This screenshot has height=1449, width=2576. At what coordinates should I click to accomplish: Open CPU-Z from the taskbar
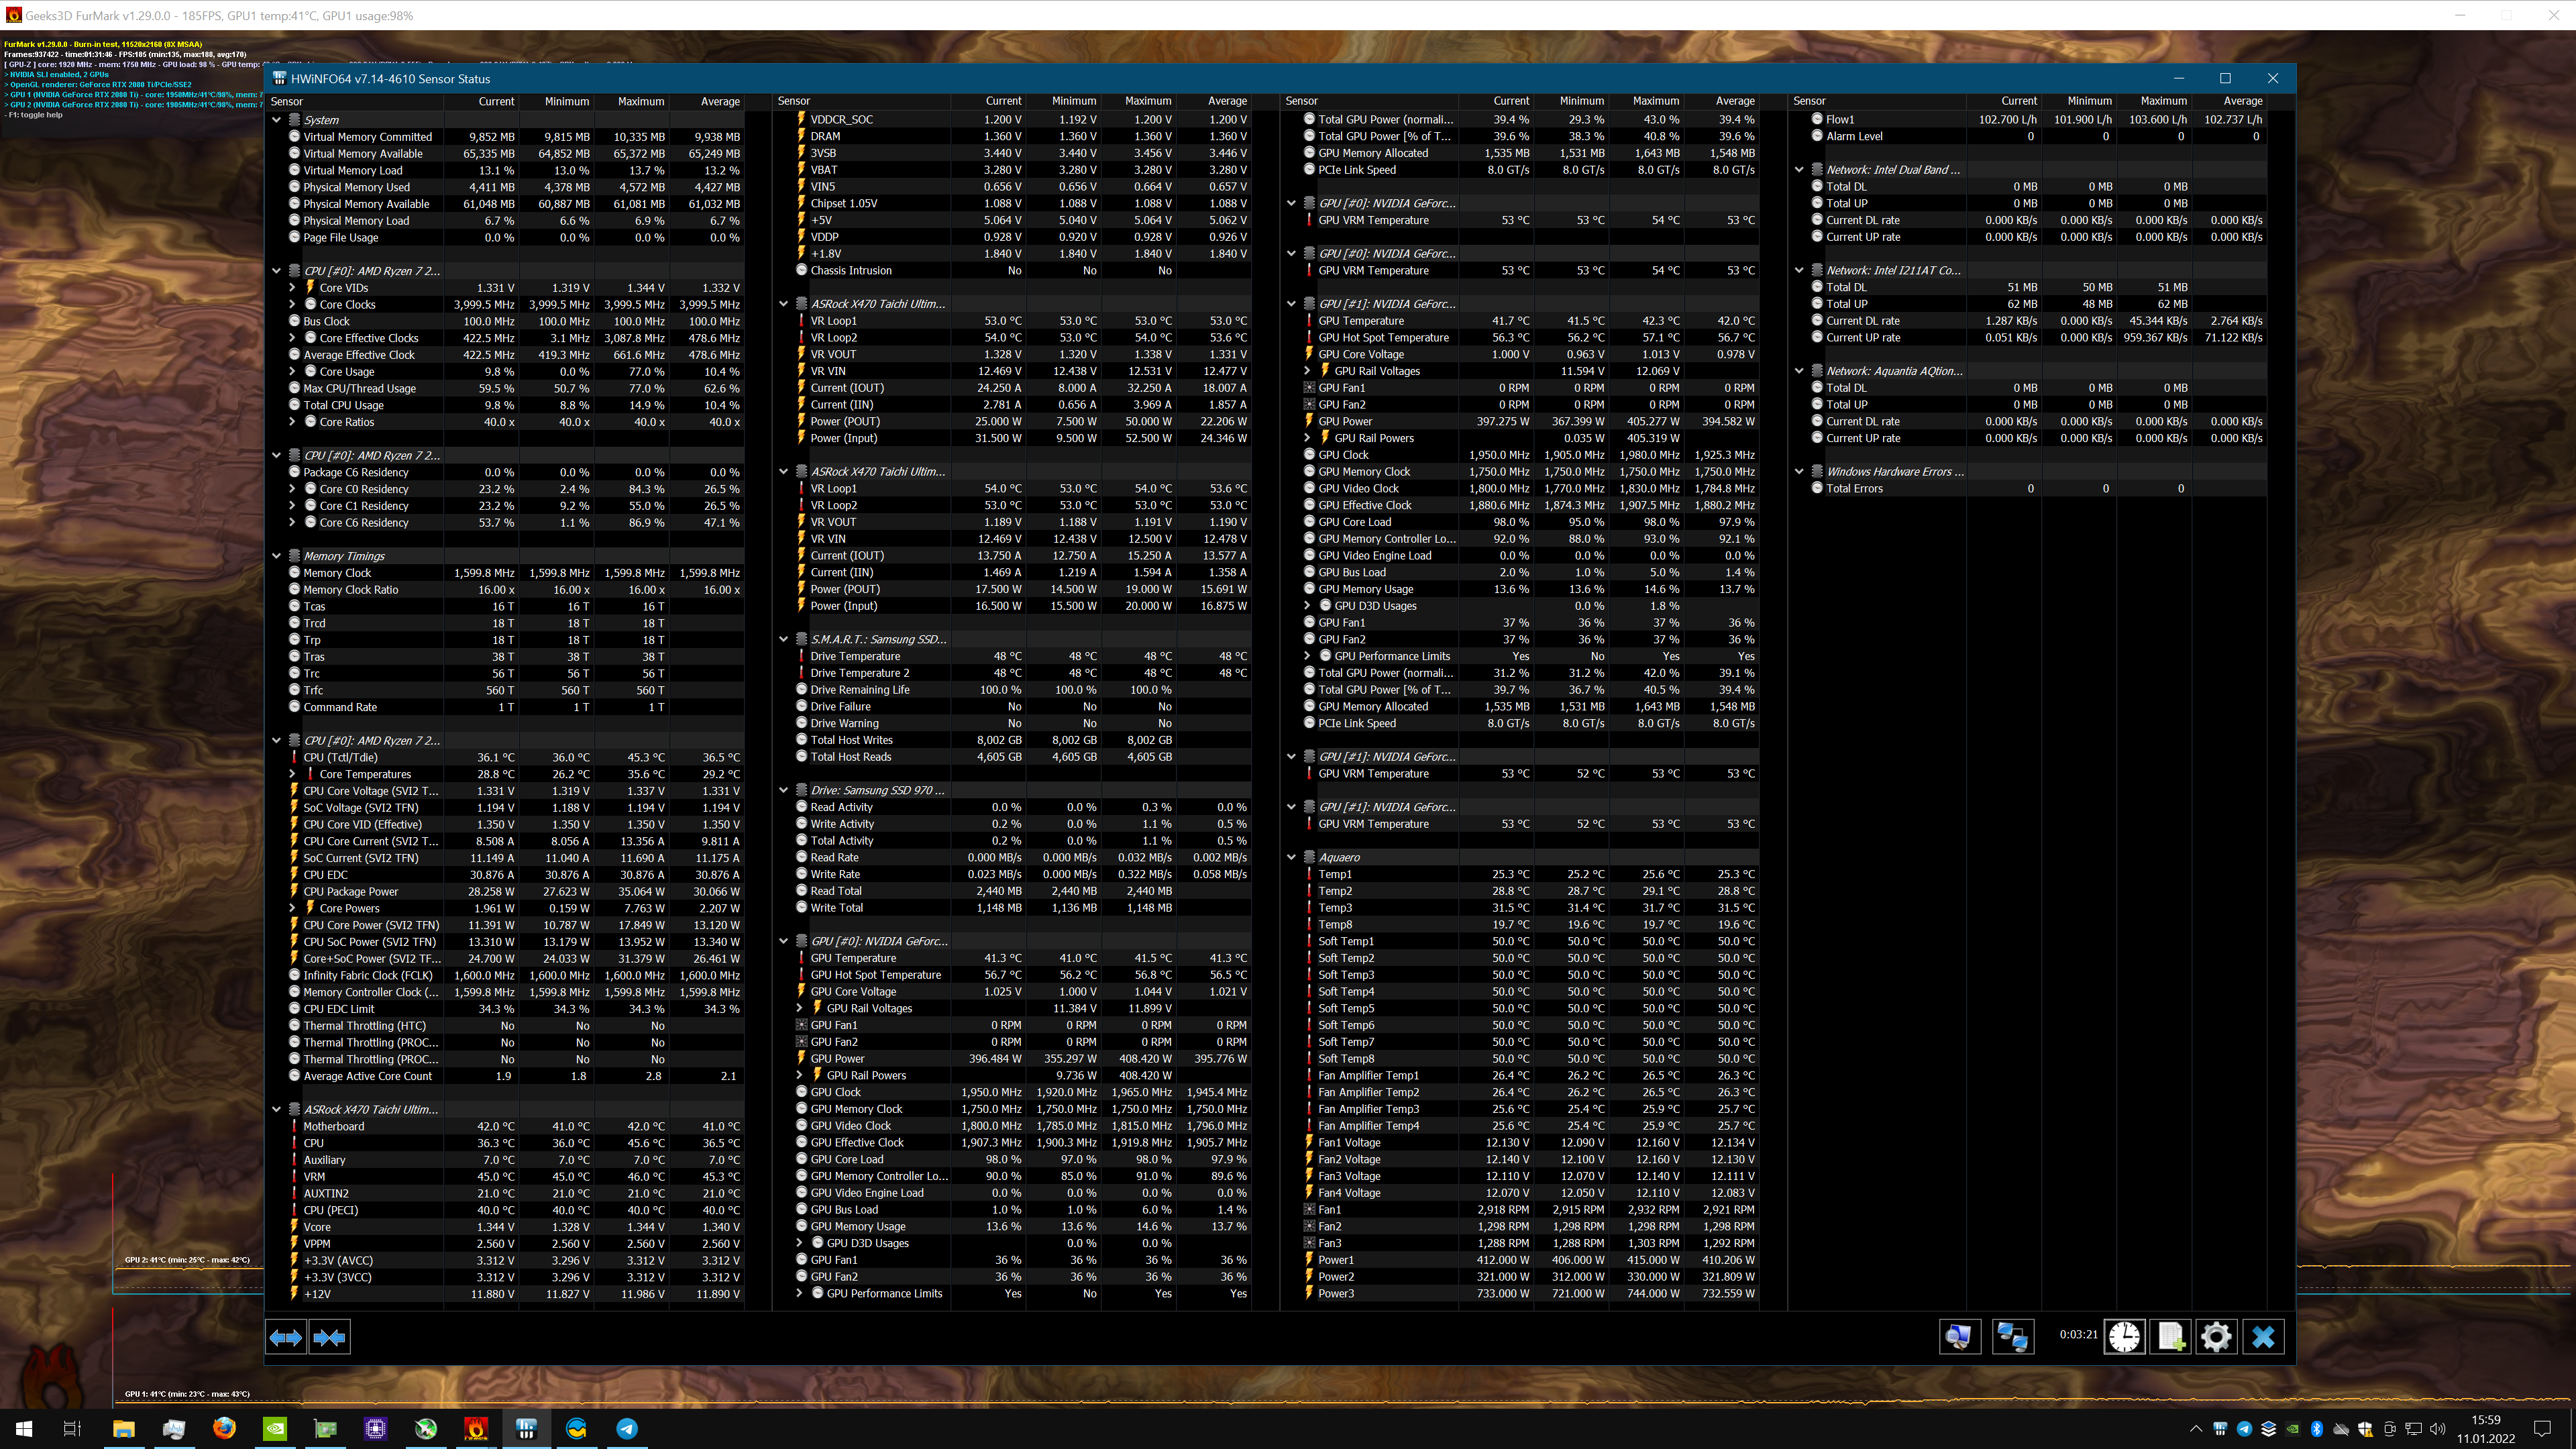(376, 1428)
